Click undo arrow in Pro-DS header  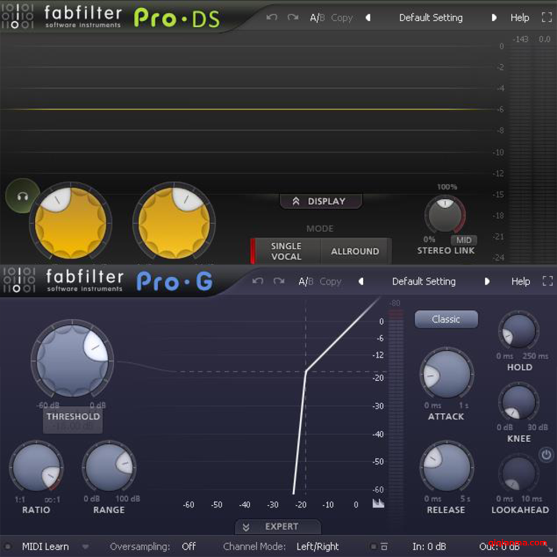pos(271,17)
